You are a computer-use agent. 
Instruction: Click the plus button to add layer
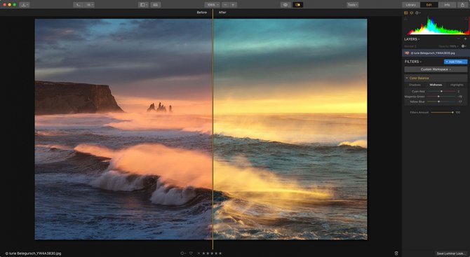pyautogui.click(x=466, y=39)
